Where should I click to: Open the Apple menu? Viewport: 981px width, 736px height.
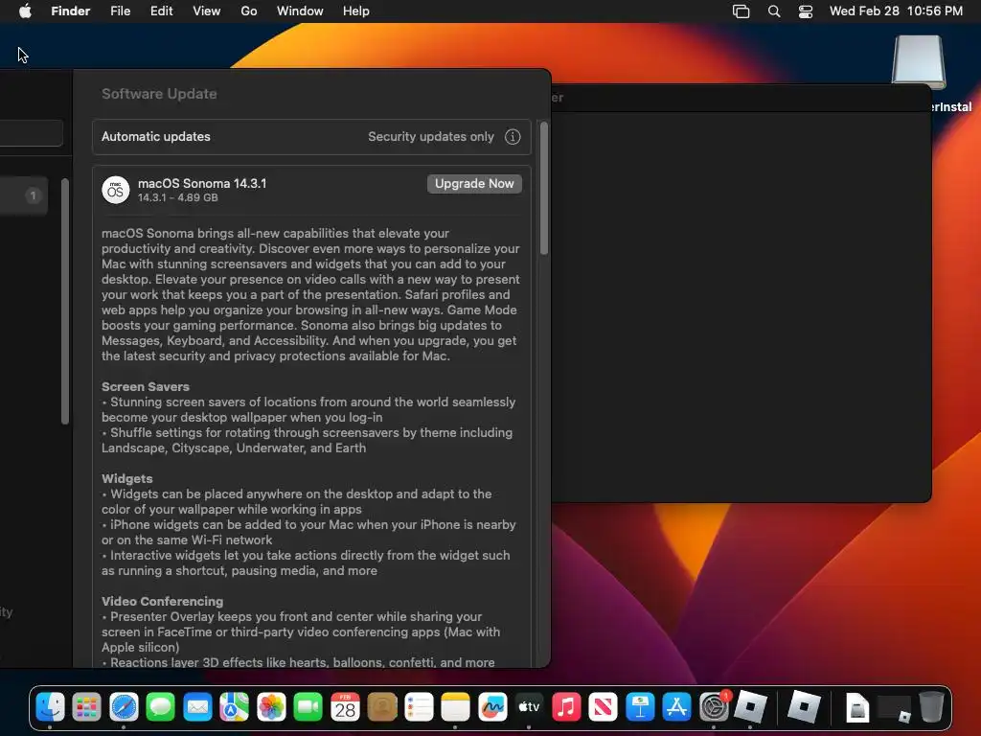25,11
